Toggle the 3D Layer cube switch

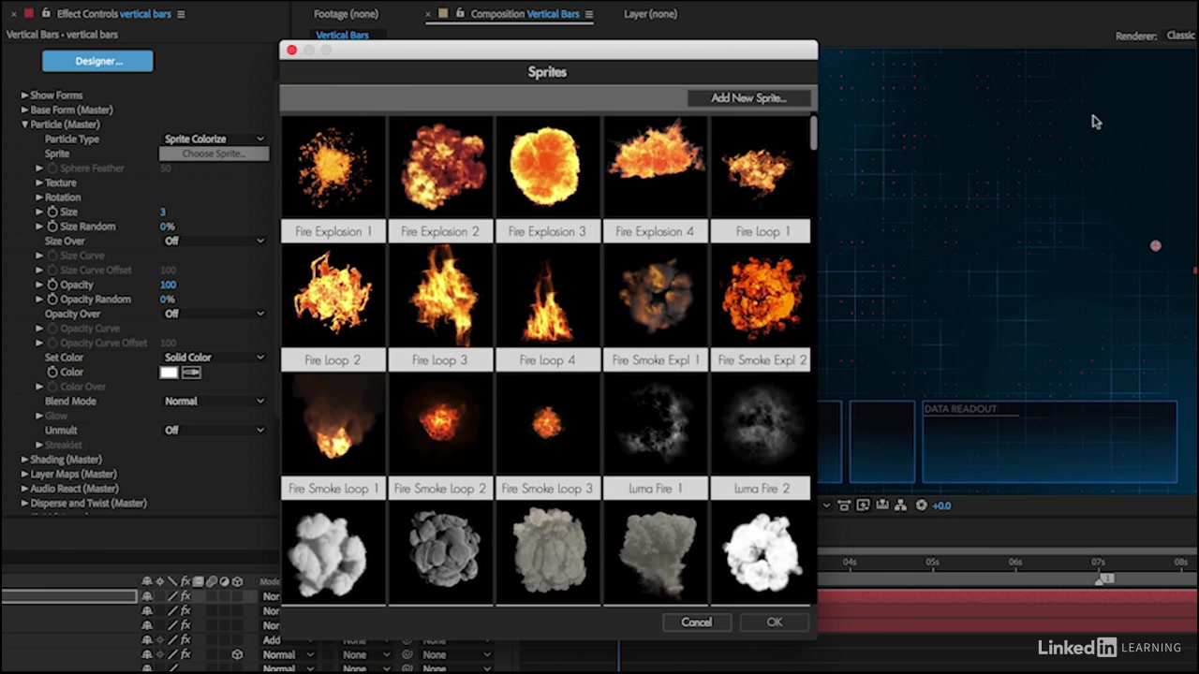[237, 655]
